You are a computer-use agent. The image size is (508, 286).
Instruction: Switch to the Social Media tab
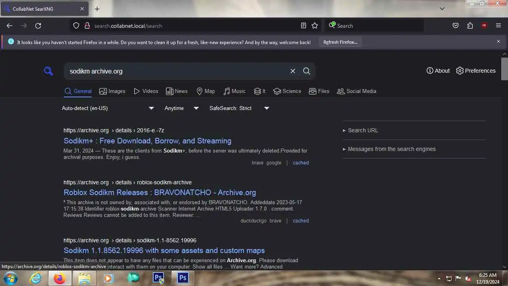tap(356, 91)
